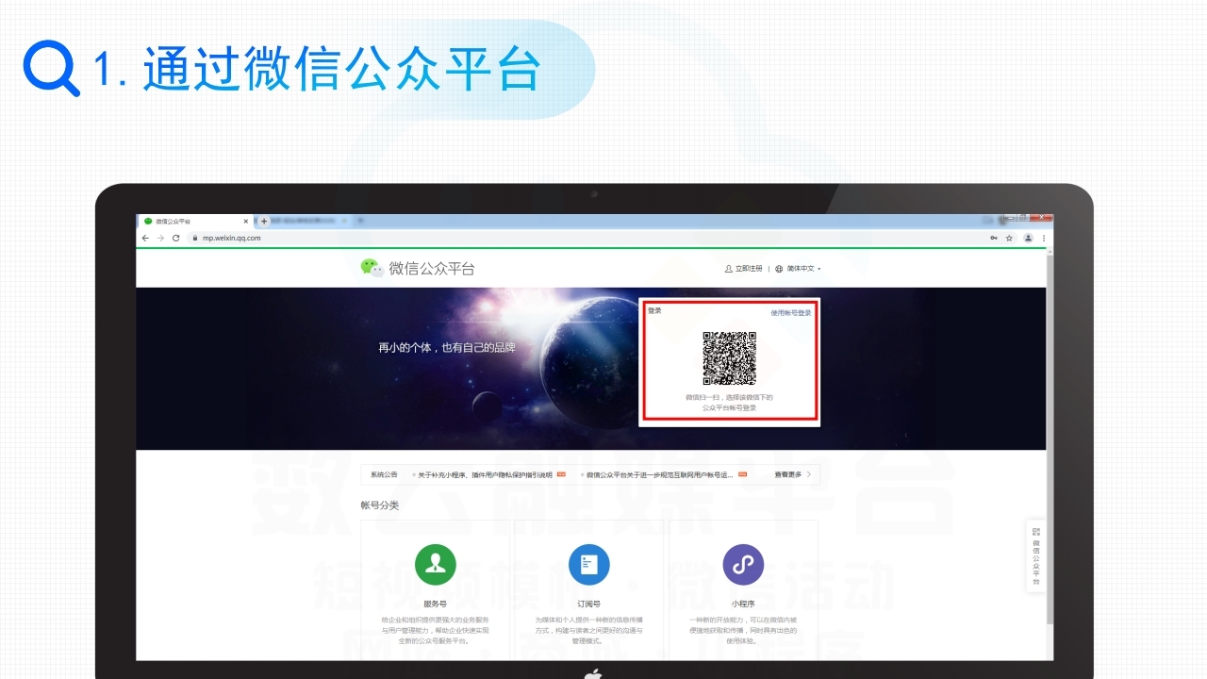Click the 帐号分类 heading
This screenshot has height=679, width=1207.
[380, 505]
